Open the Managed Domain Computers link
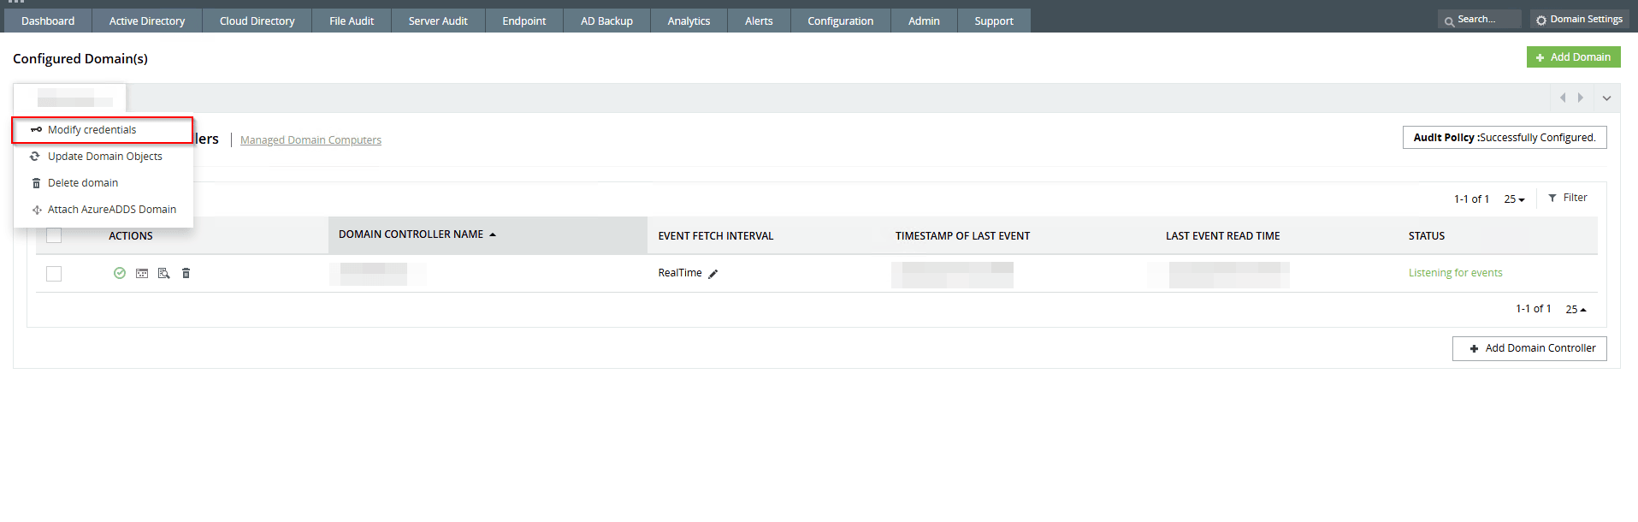Image resolution: width=1638 pixels, height=522 pixels. (310, 140)
